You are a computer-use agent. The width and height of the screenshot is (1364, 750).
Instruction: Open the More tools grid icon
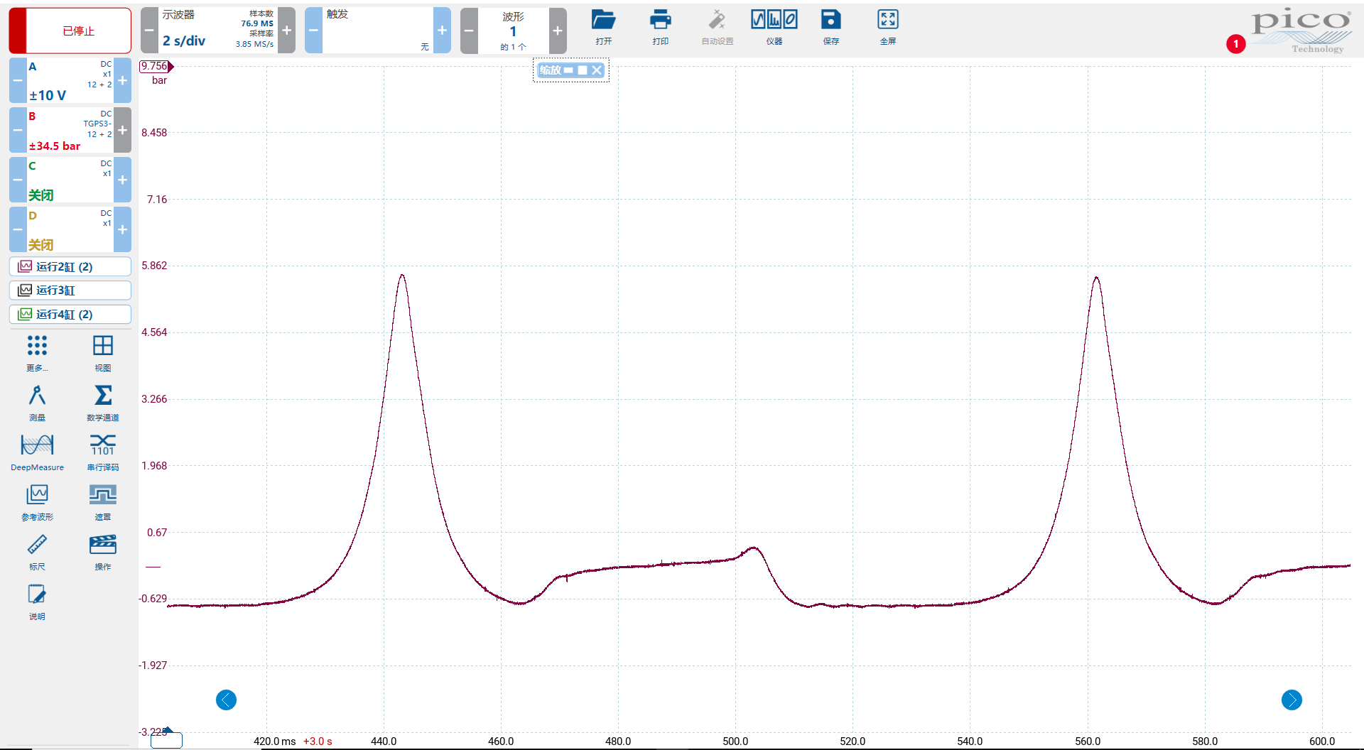click(37, 352)
